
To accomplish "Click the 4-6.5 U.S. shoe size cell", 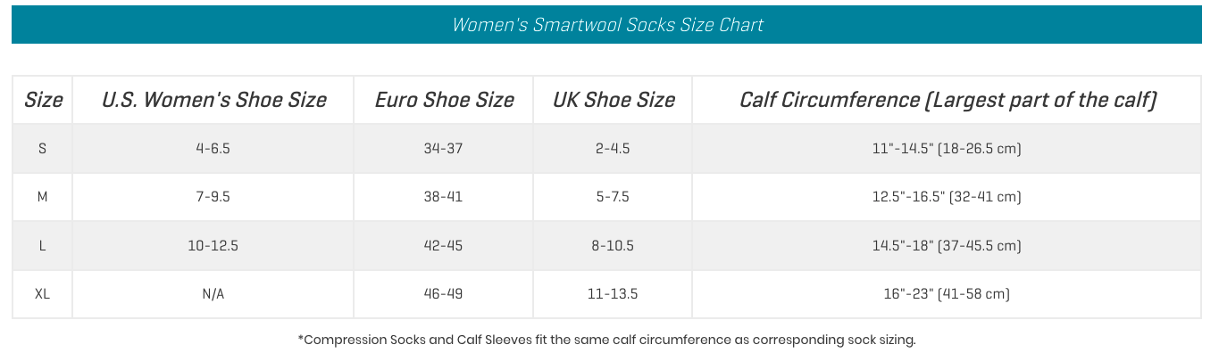I will click(213, 149).
